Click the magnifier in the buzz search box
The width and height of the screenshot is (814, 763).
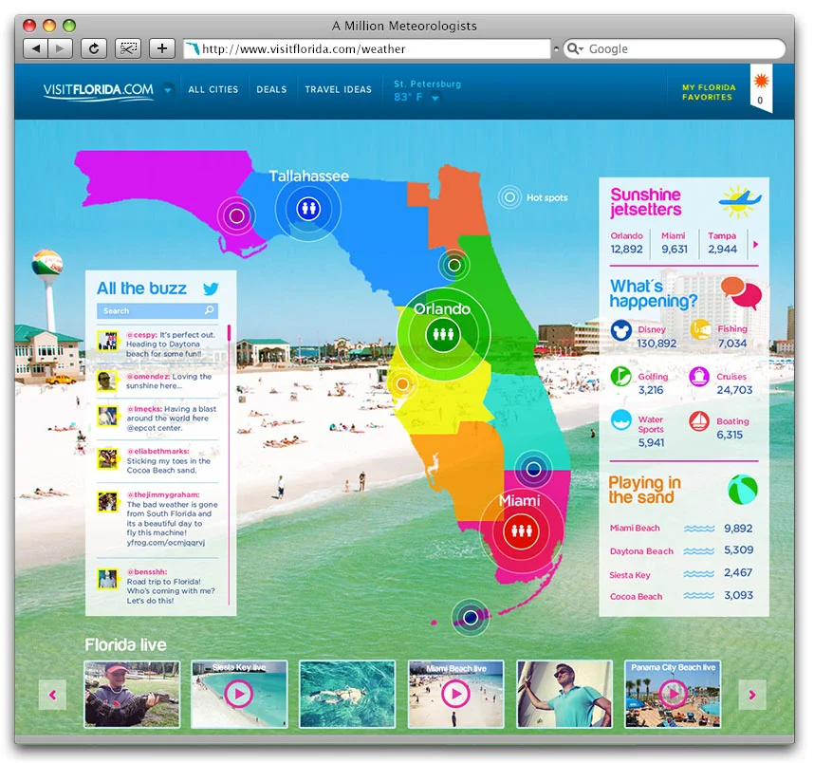pos(210,310)
